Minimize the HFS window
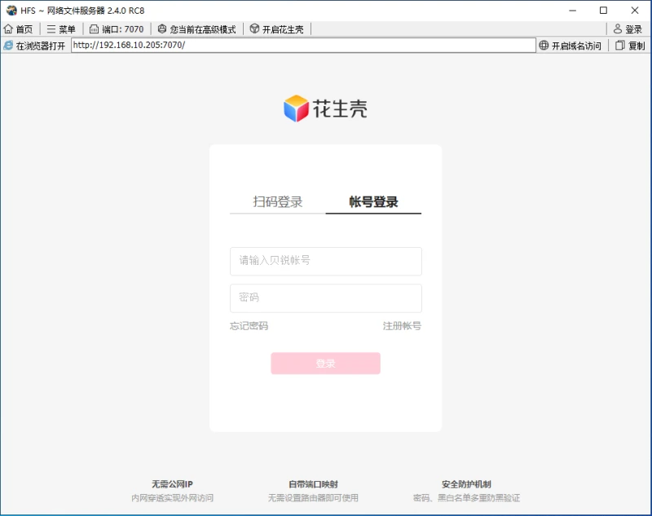This screenshot has height=516, width=652. [x=573, y=11]
